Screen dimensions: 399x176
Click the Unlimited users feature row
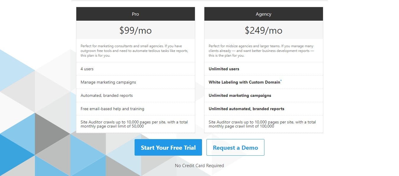coord(264,69)
